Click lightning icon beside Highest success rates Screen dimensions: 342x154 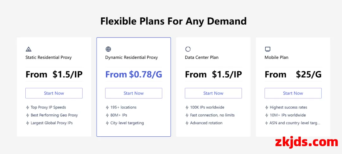point(267,107)
